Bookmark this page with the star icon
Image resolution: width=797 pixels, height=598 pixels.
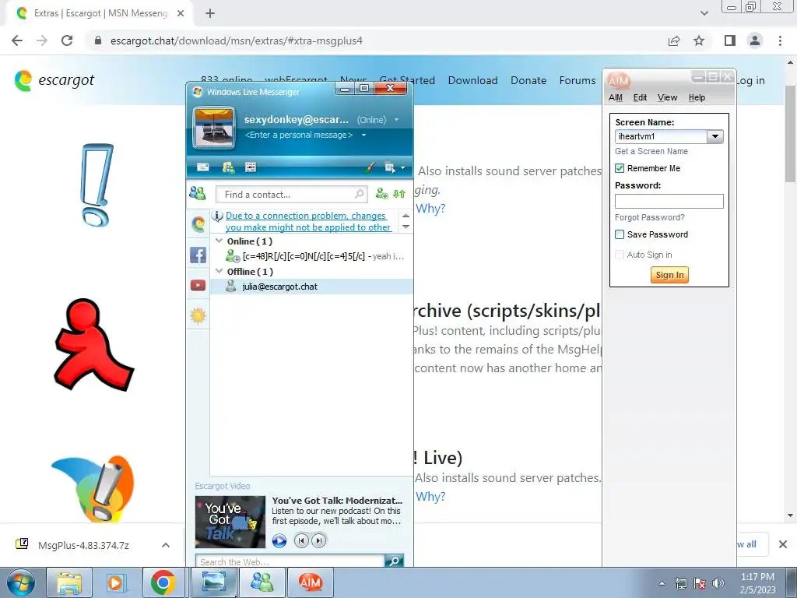(x=699, y=40)
